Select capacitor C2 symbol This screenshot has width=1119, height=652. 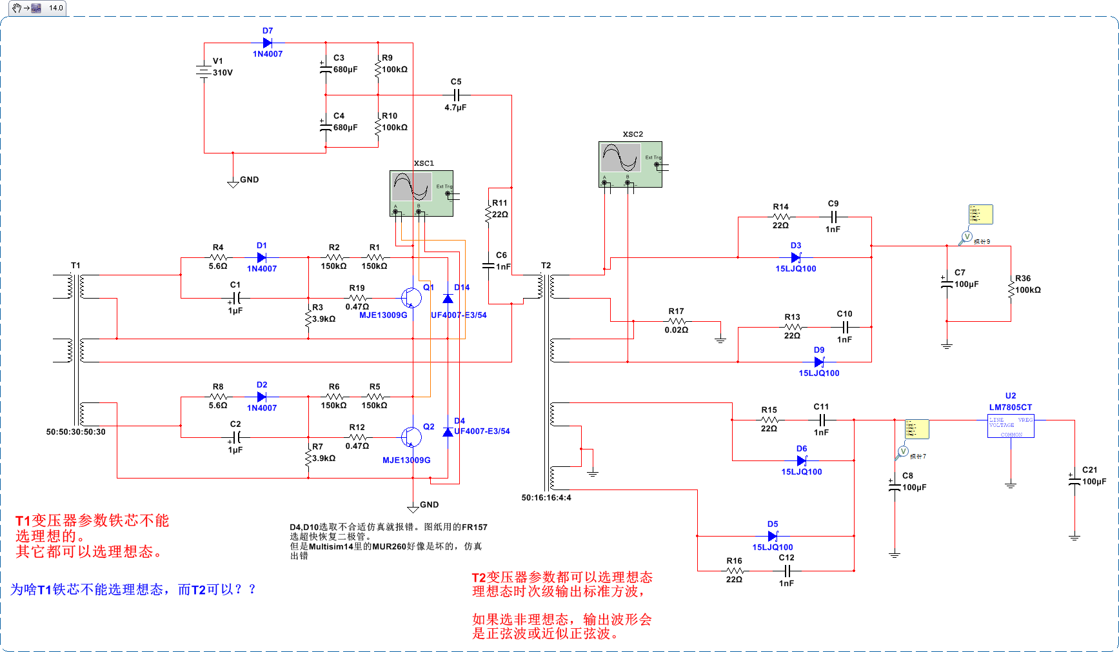235,437
